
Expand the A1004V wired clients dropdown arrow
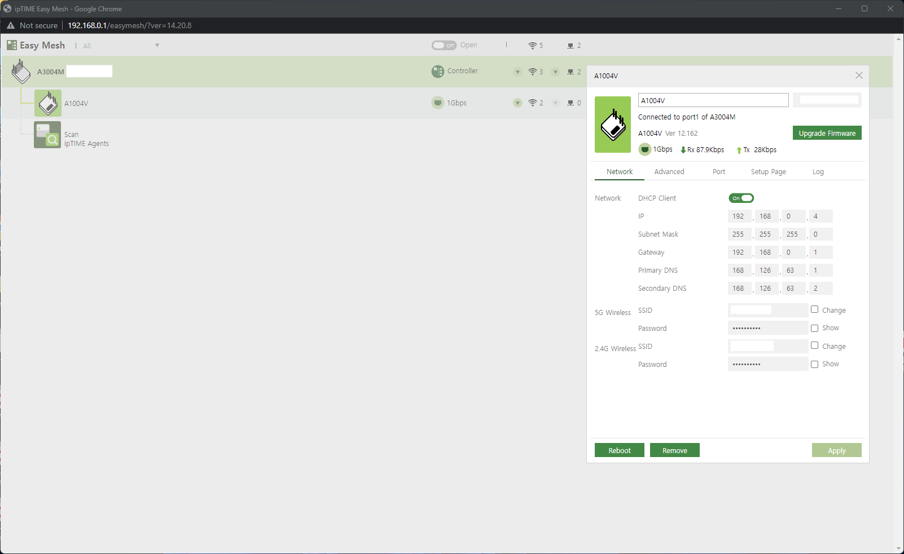click(555, 103)
